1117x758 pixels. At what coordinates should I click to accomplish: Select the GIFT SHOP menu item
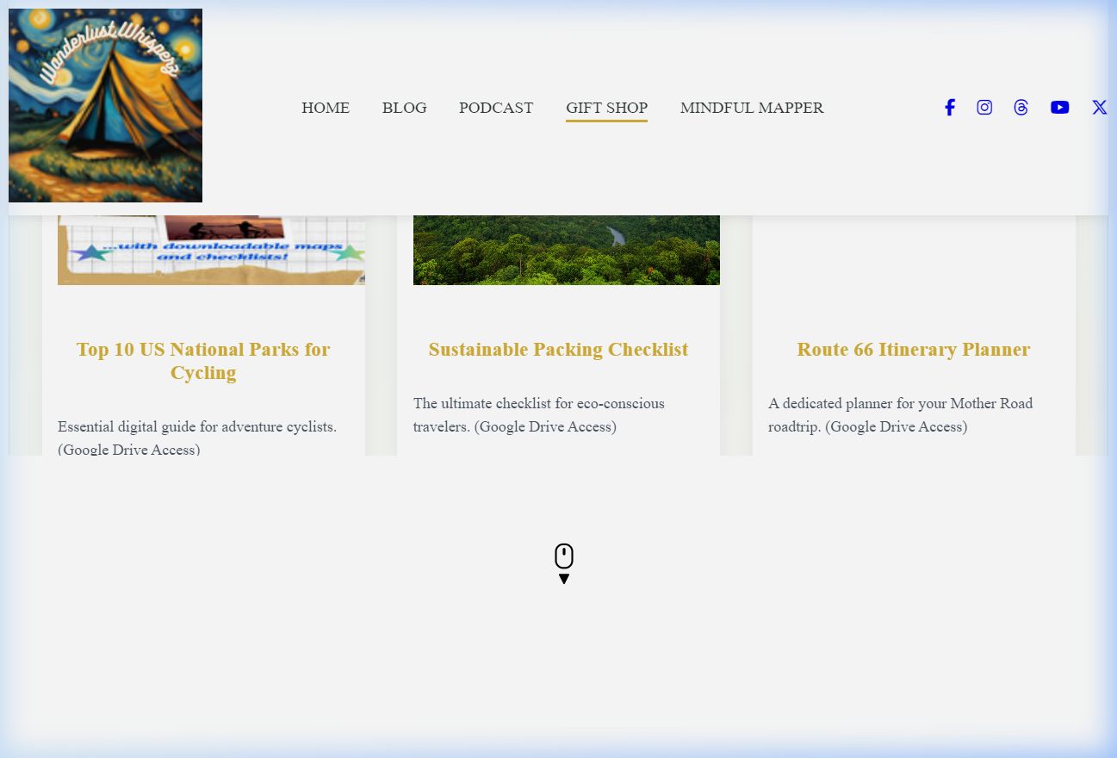606,108
